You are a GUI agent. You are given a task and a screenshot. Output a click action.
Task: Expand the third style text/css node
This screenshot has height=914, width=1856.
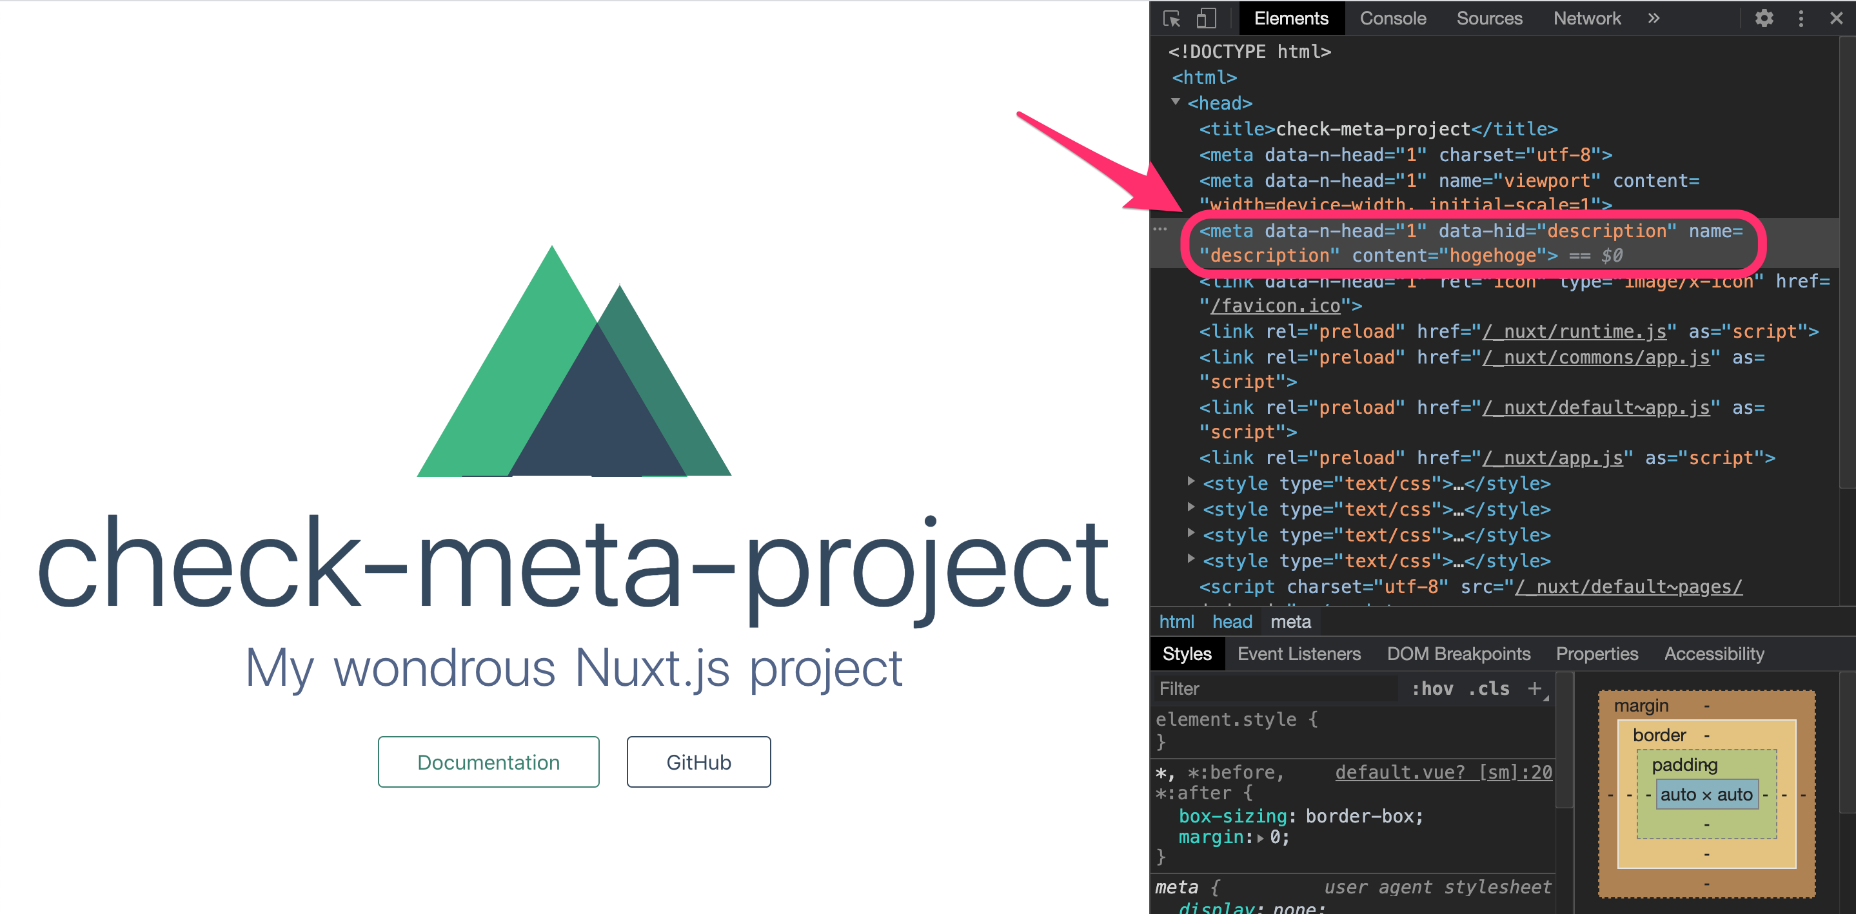click(x=1191, y=533)
